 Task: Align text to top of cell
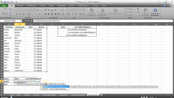tap(45, 10)
